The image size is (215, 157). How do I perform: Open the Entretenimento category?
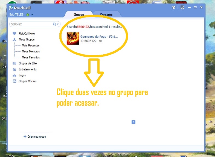click(28, 69)
